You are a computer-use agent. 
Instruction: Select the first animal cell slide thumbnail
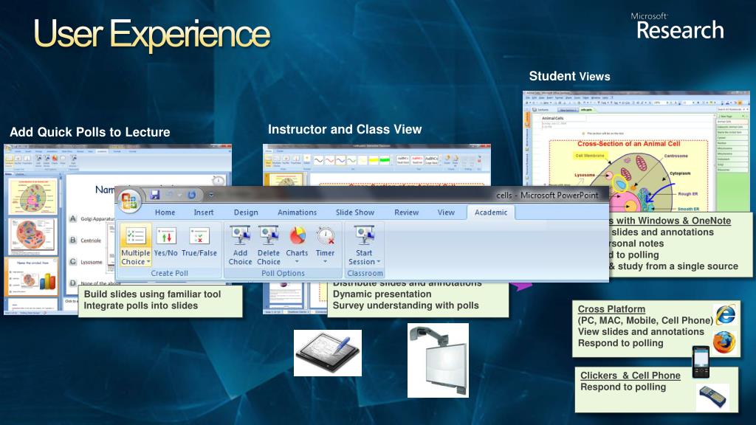pyautogui.click(x=32, y=196)
